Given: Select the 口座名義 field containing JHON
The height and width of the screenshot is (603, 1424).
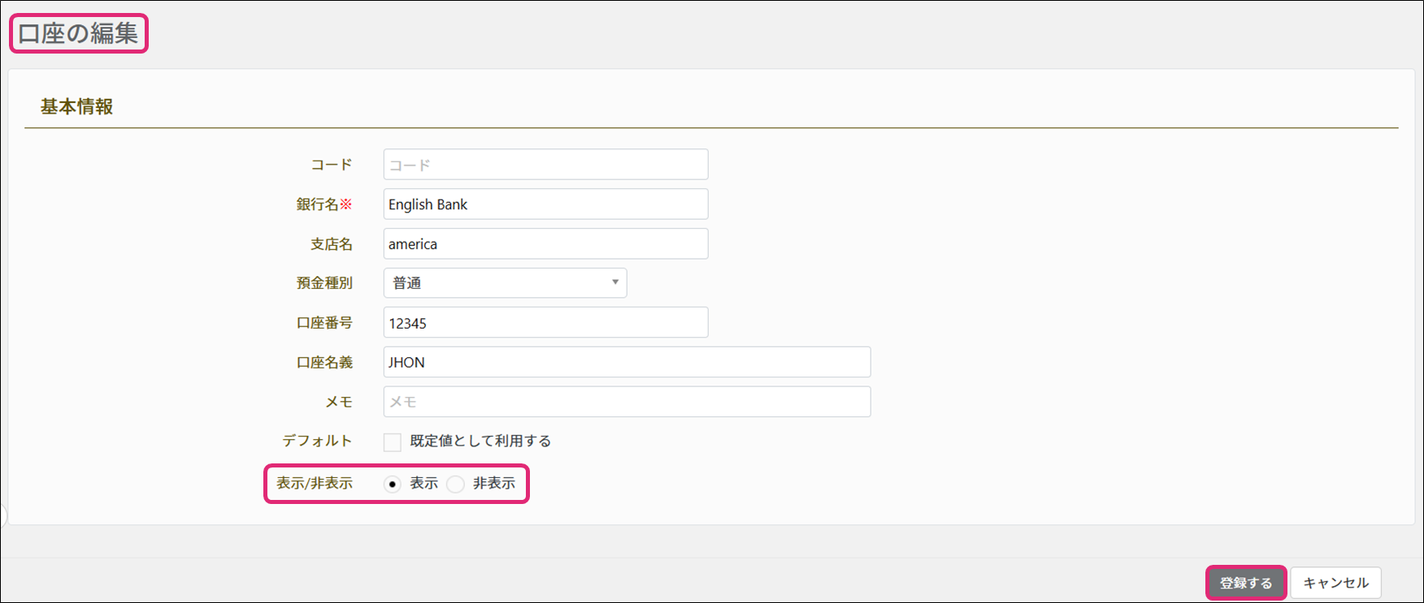Looking at the screenshot, I should pyautogui.click(x=627, y=363).
